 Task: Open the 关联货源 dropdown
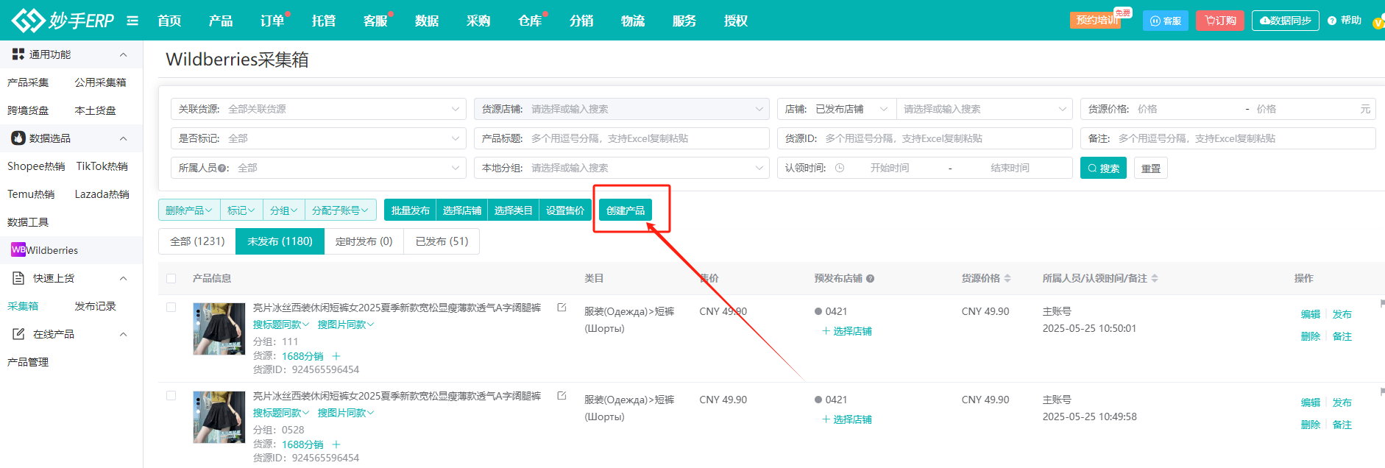pos(319,109)
